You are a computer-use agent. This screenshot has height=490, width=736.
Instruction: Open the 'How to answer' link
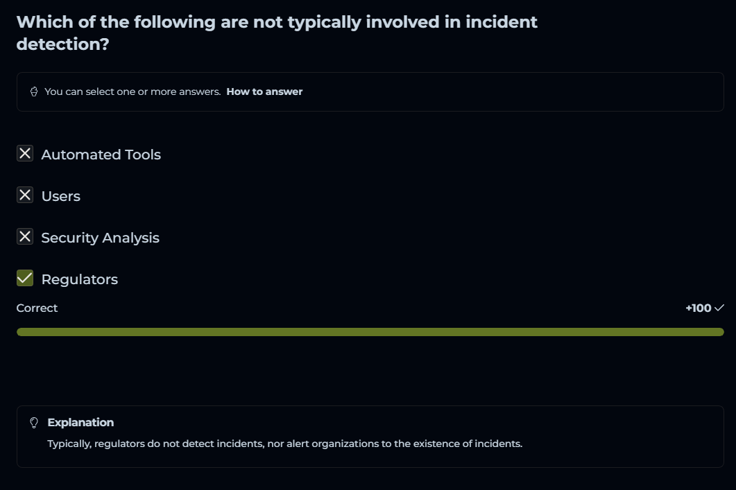(x=264, y=91)
